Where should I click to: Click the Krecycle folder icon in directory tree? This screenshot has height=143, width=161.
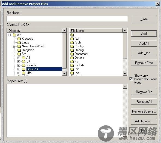[x=19, y=39]
